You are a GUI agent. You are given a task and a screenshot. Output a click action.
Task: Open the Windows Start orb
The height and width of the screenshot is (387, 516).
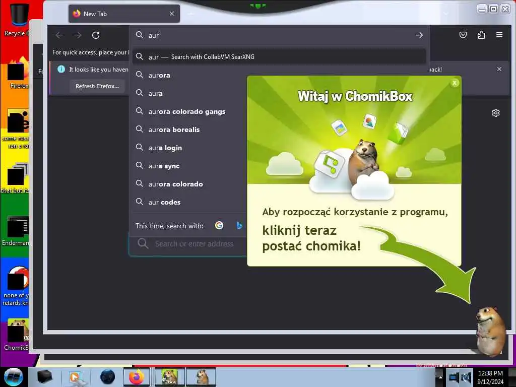pyautogui.click(x=13, y=377)
